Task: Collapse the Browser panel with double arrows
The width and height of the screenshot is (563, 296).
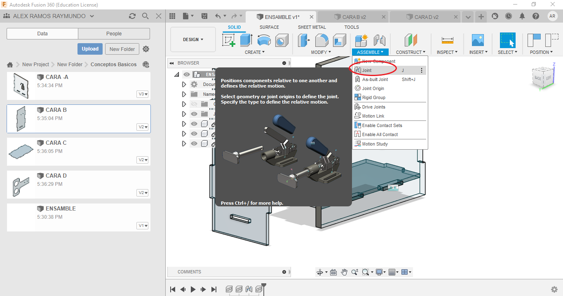Action: click(x=171, y=63)
